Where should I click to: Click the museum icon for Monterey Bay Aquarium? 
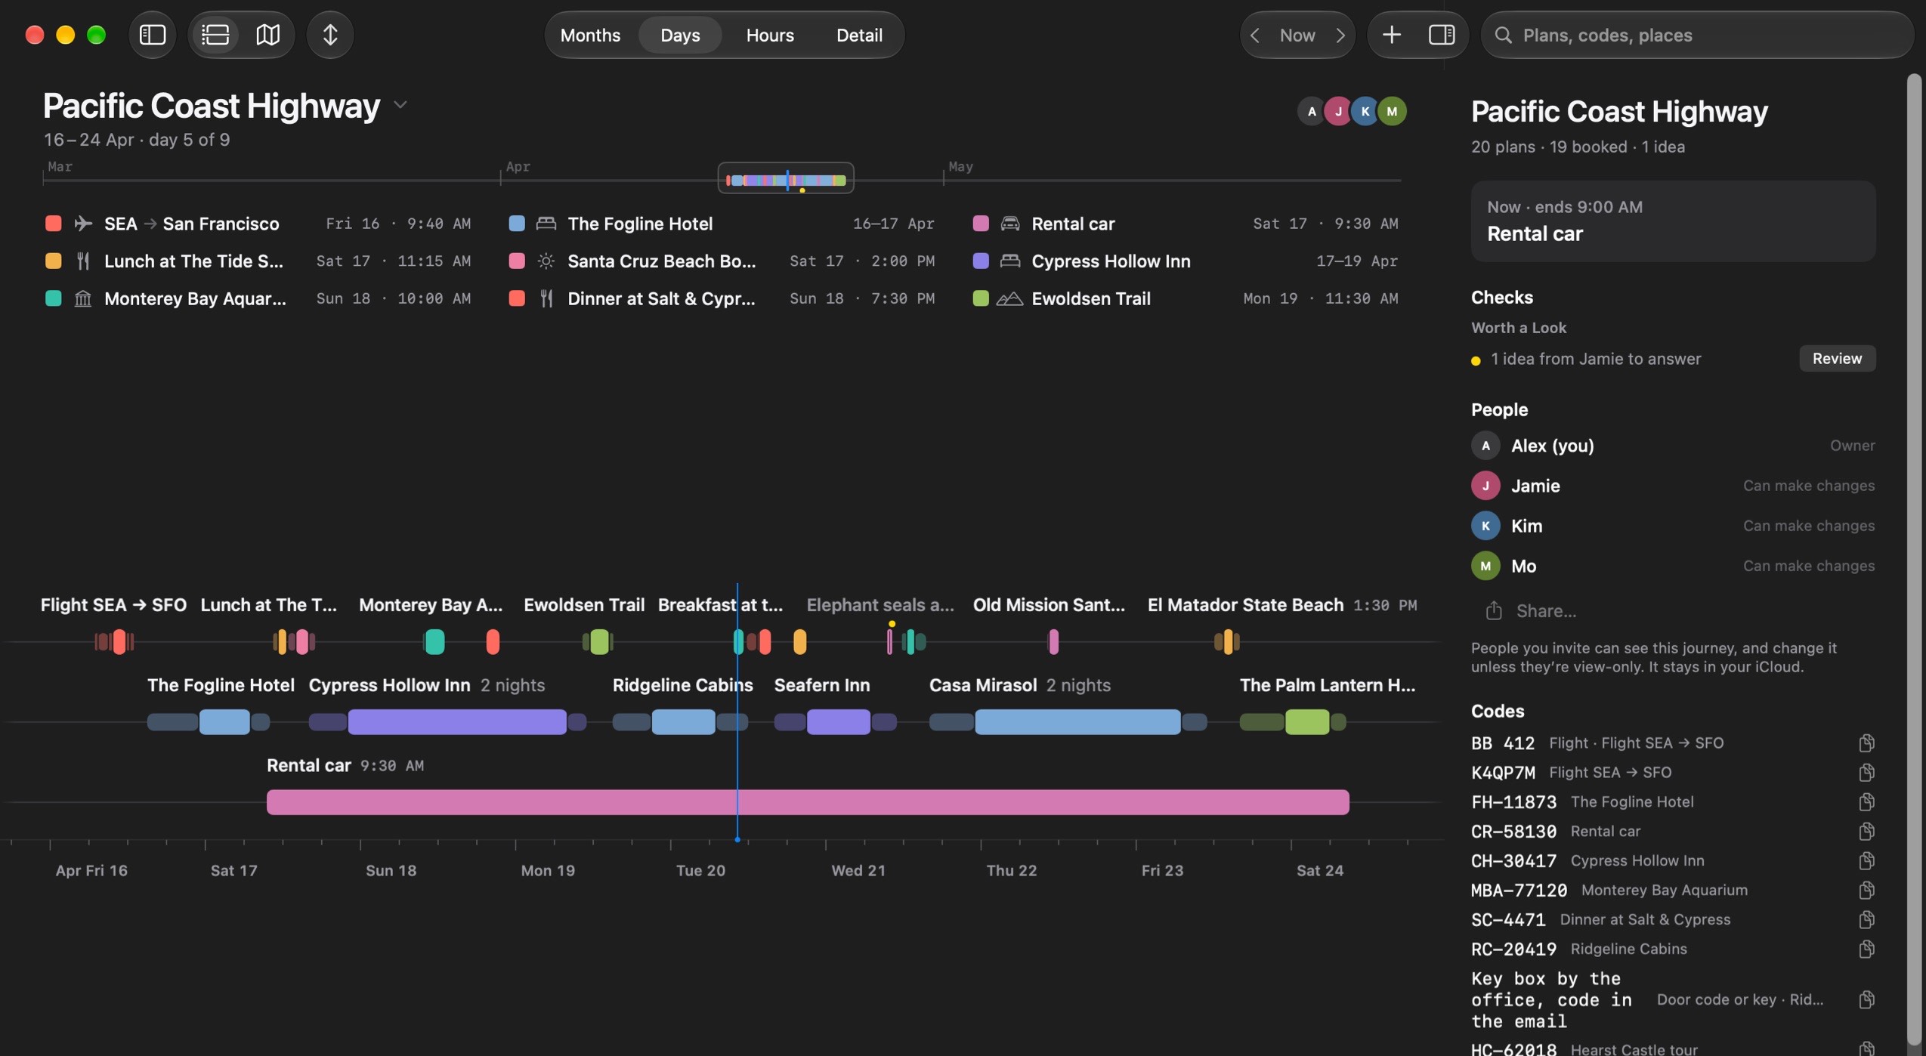[x=83, y=299]
